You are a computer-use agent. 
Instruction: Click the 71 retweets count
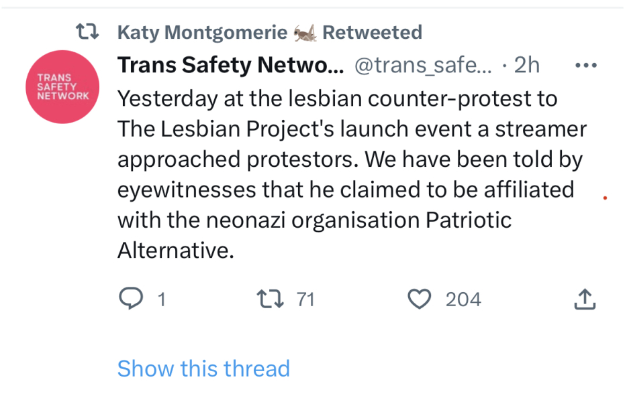click(x=307, y=299)
